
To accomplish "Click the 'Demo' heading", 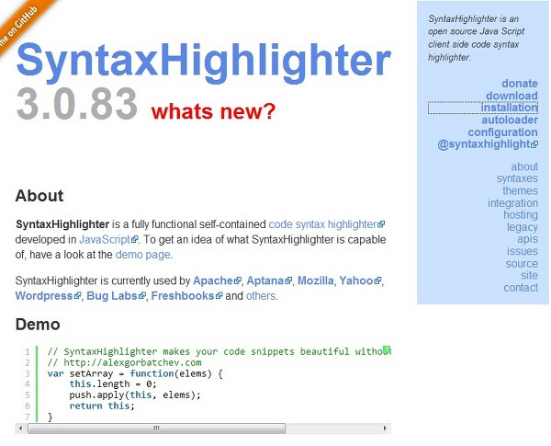I will (x=38, y=325).
